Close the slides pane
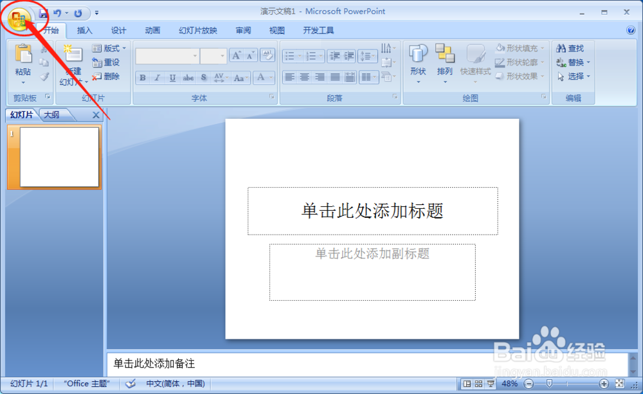643x394 pixels. click(96, 115)
